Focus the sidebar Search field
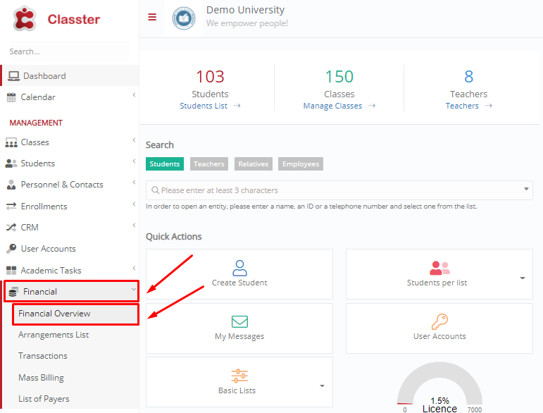 click(x=68, y=51)
